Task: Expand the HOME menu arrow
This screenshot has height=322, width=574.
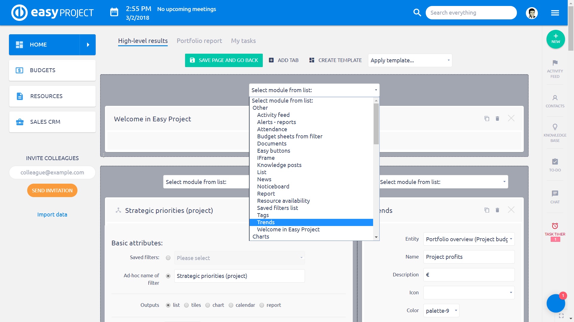Action: tap(88, 45)
